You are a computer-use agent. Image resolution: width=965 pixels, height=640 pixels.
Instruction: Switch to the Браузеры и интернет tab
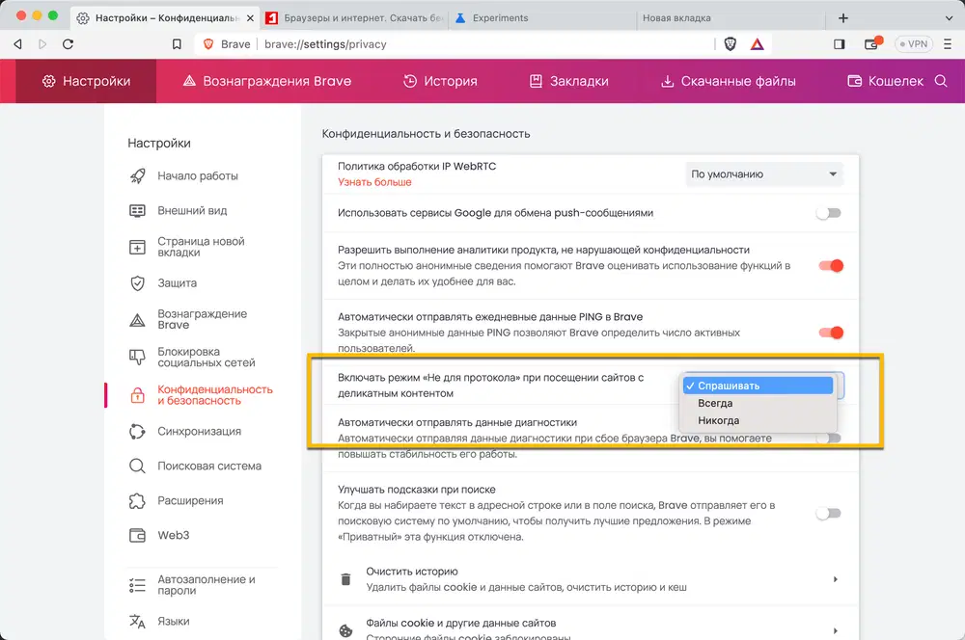point(354,18)
